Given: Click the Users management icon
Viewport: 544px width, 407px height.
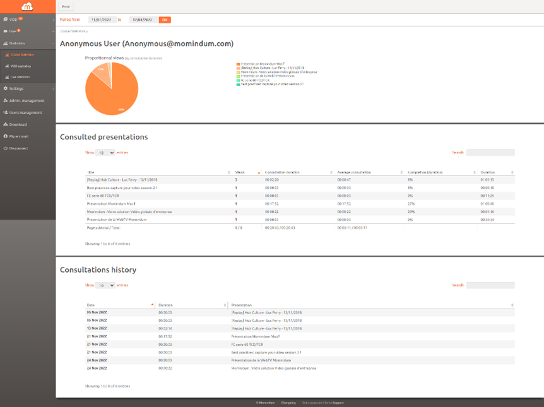Looking at the screenshot, I should 6,112.
